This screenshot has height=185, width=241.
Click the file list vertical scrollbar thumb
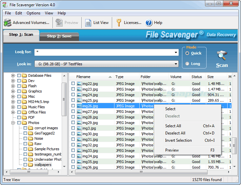pyautogui.click(x=234, y=146)
